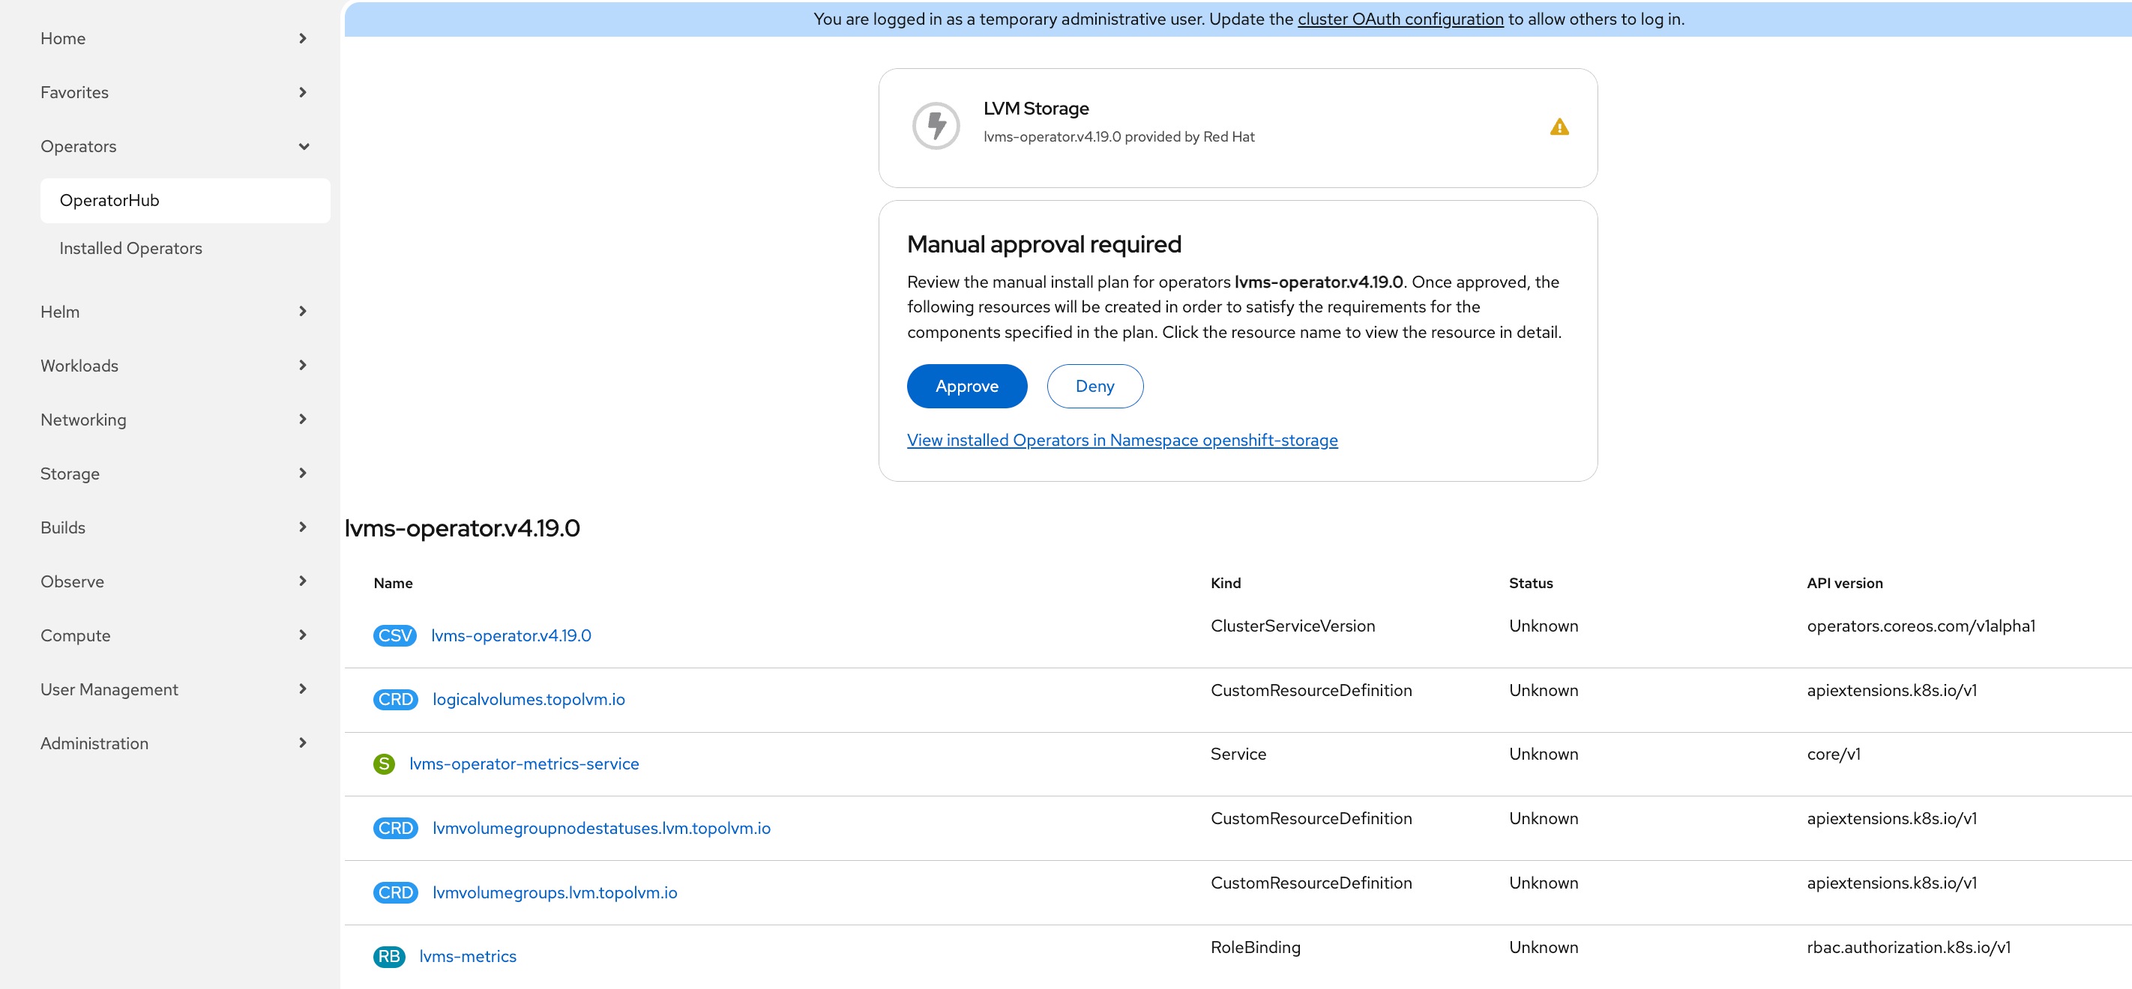Expand the Storage navigation section
2132x989 pixels.
click(x=174, y=473)
